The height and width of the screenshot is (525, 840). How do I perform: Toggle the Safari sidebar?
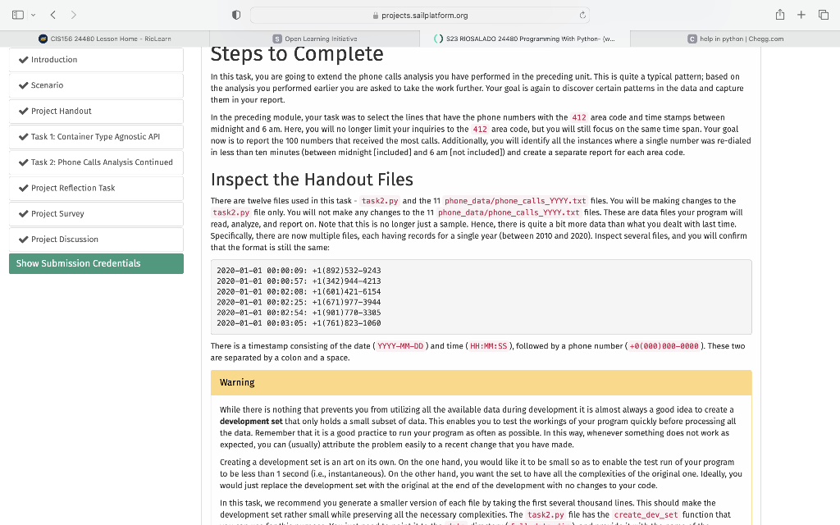[x=16, y=14]
